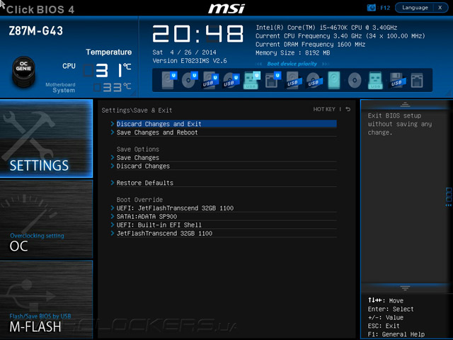Click the Version E7823IMS V2.6 text

(190, 61)
